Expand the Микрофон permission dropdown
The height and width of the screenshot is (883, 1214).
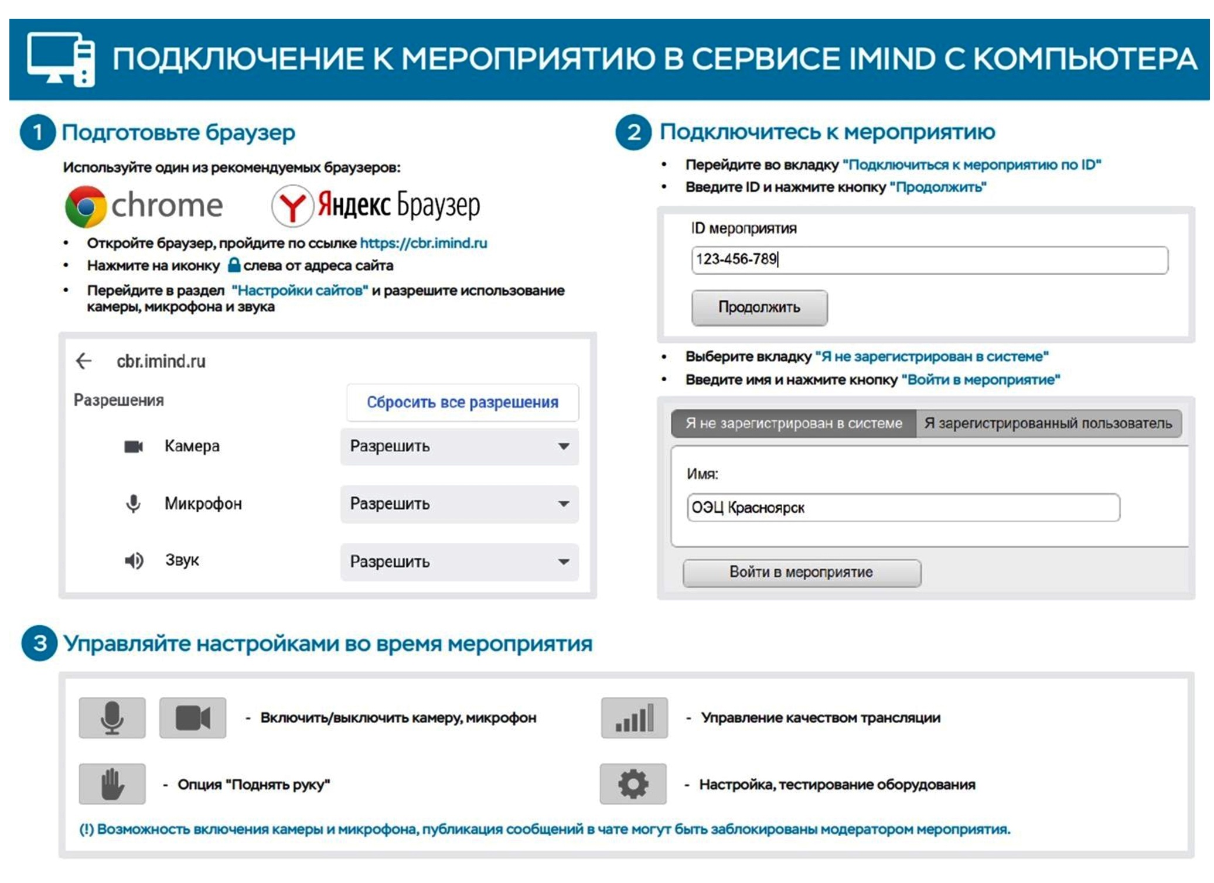459,504
